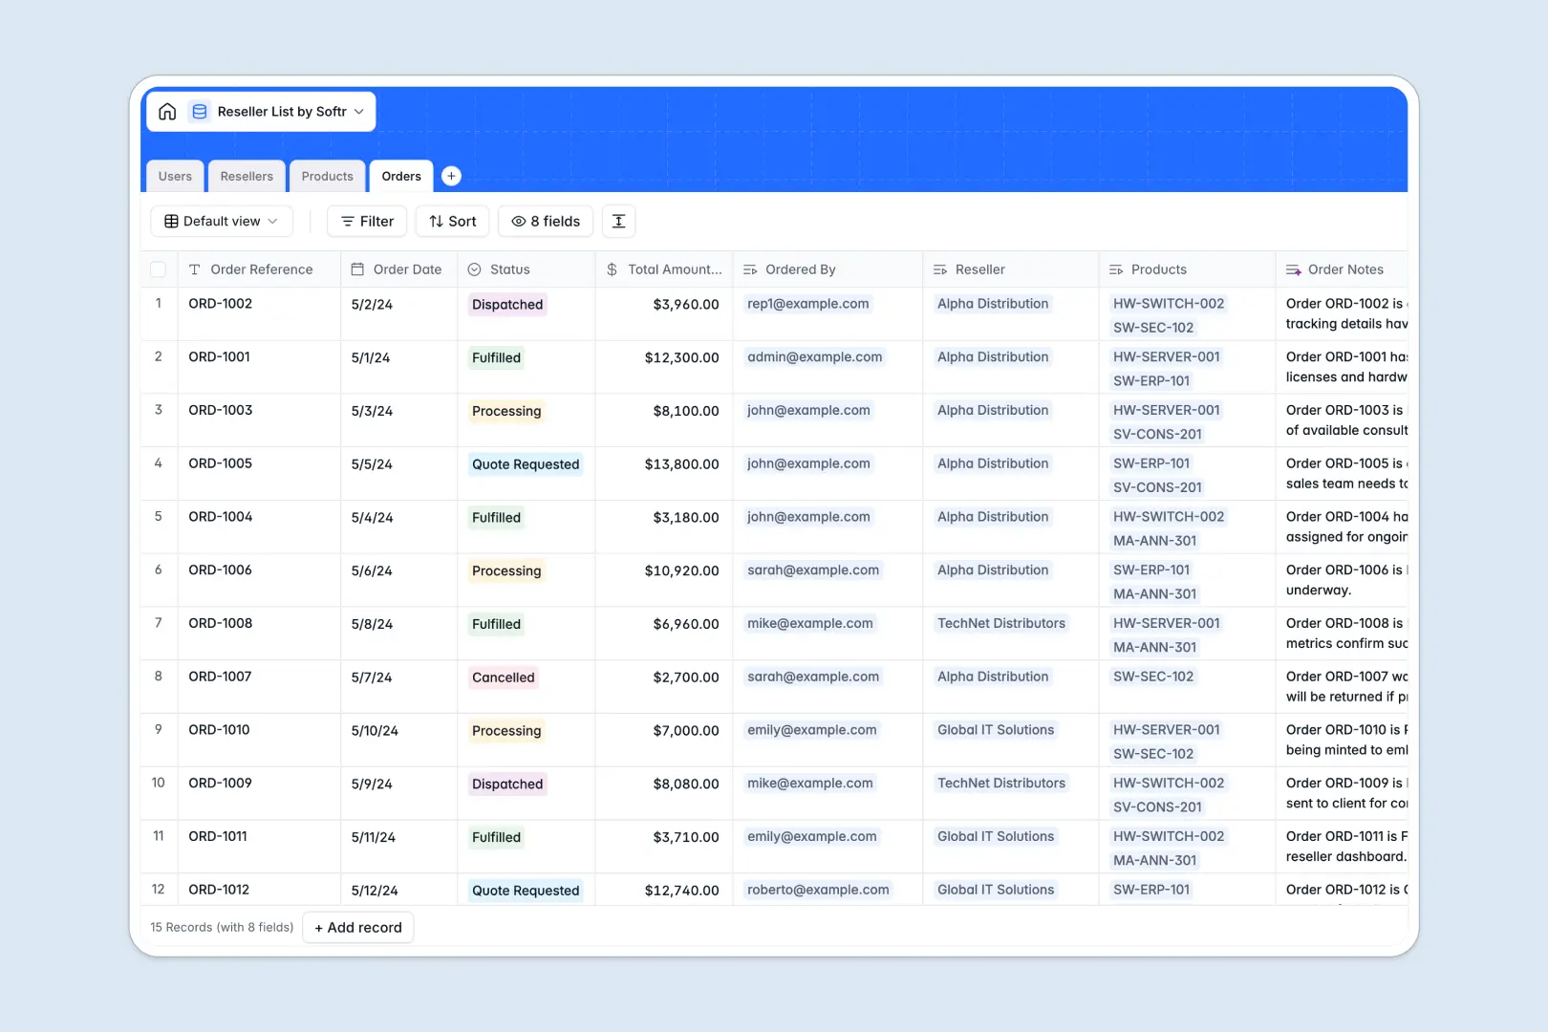
Task: Select the Quote Requested status of ORD-1005
Action: (x=525, y=464)
